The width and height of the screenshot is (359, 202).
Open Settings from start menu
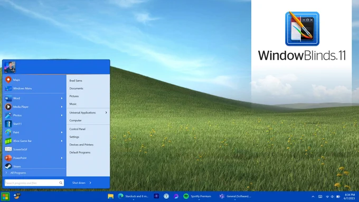point(74,137)
